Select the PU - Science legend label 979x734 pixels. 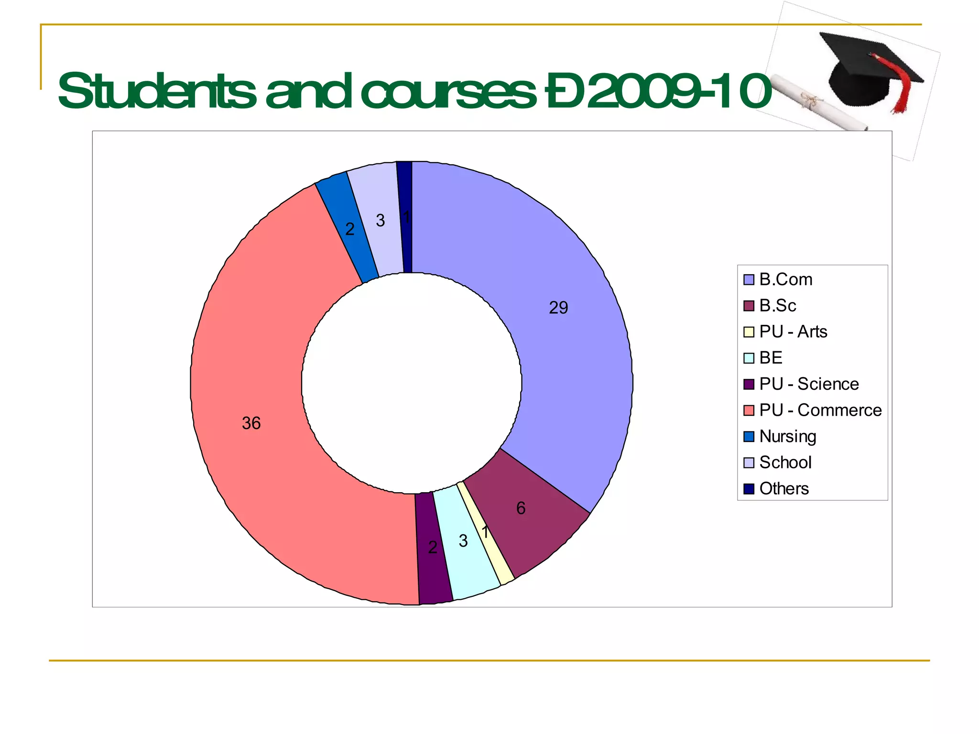pos(809,384)
